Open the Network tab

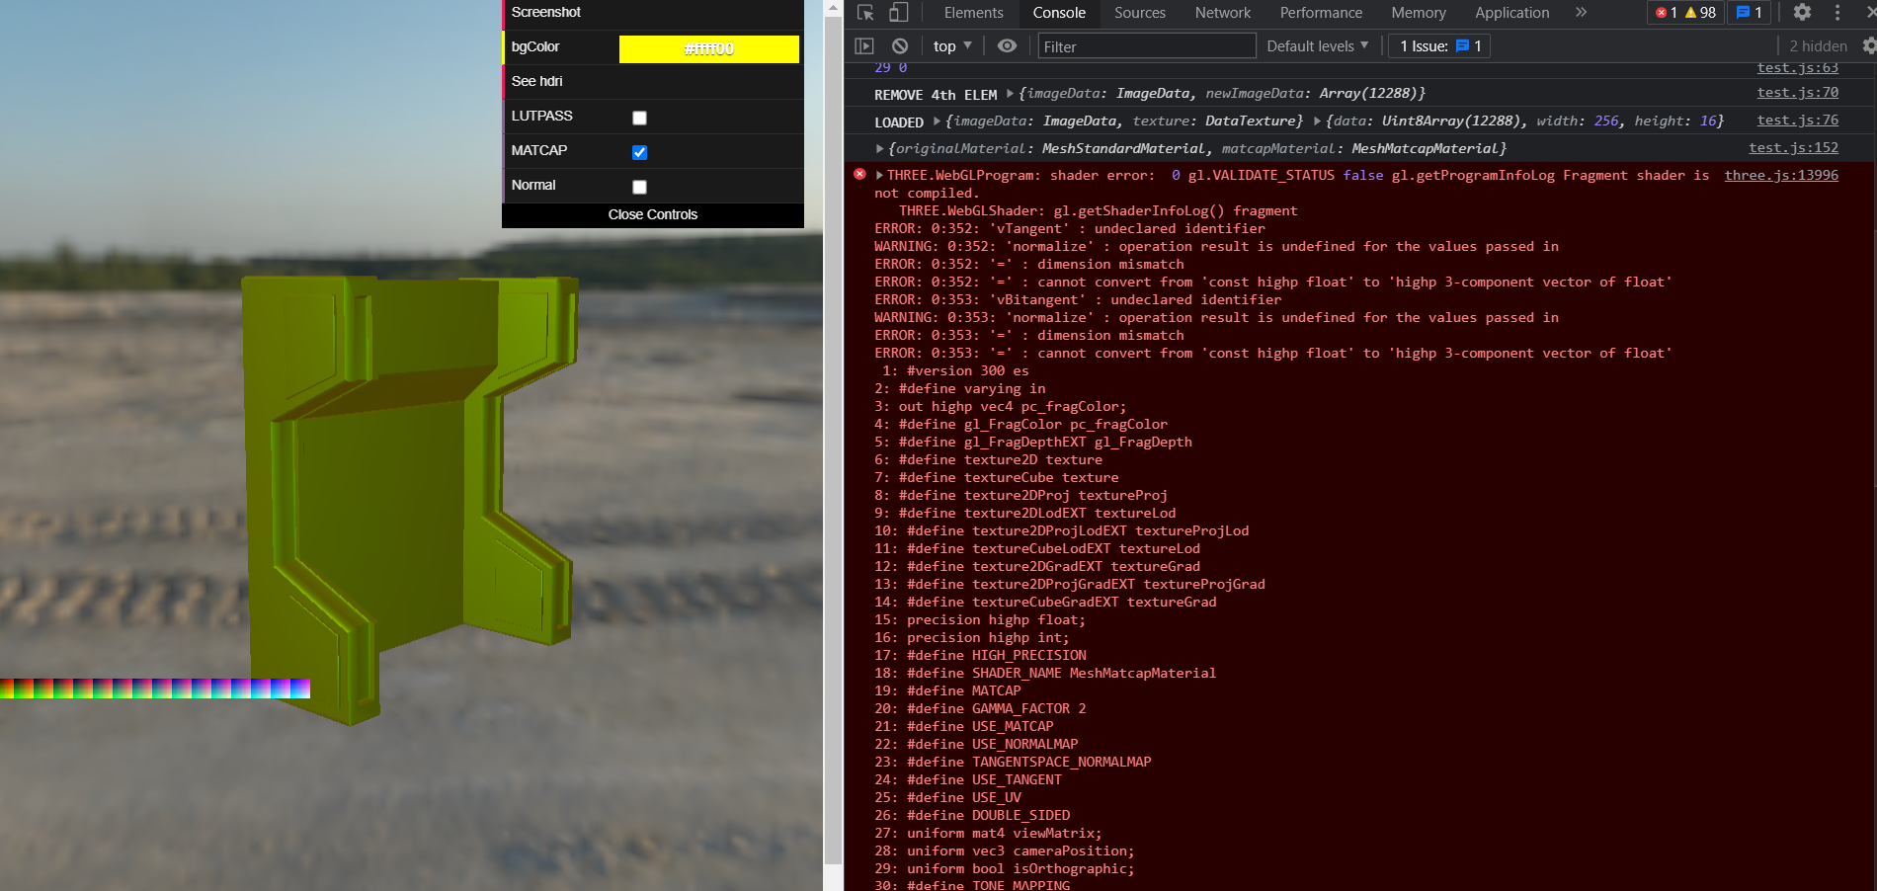[1223, 13]
